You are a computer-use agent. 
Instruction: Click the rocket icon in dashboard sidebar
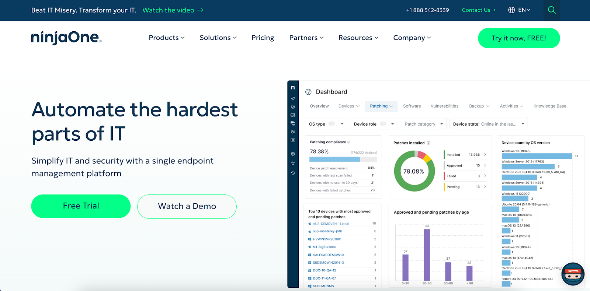coord(293,98)
